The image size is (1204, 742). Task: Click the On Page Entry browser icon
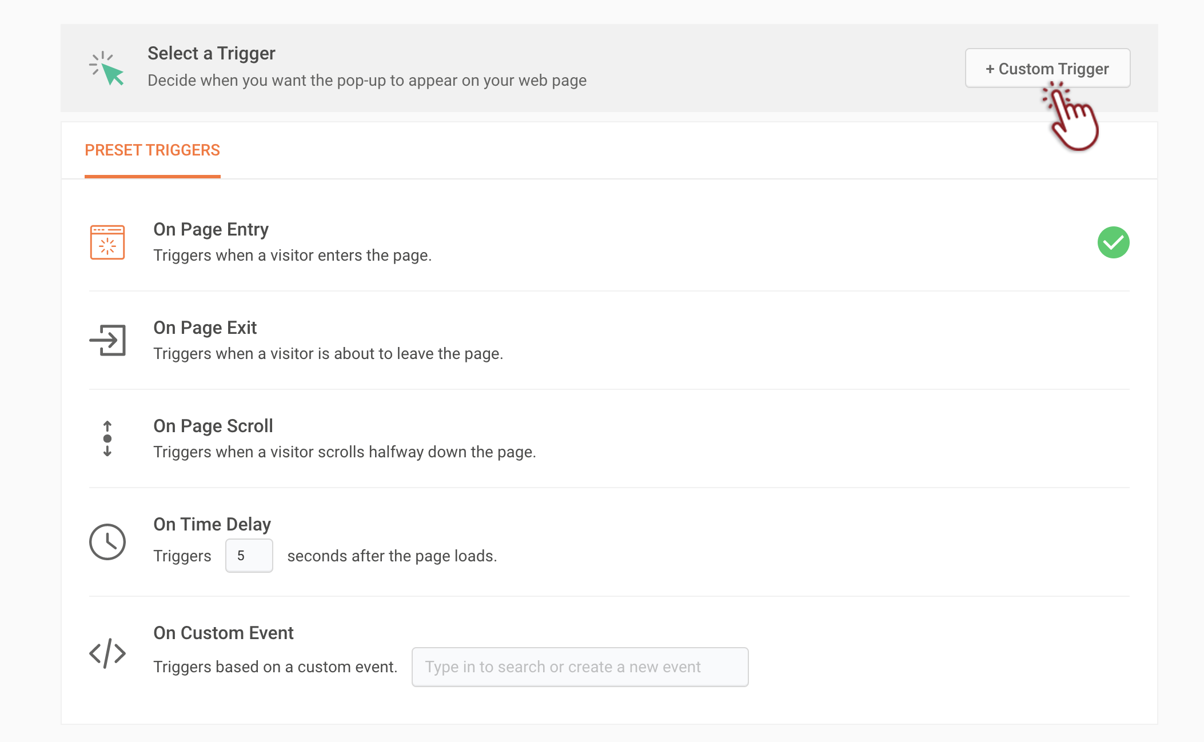107,242
